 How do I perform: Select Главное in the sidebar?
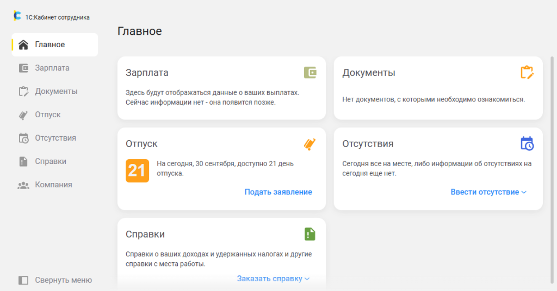point(49,45)
